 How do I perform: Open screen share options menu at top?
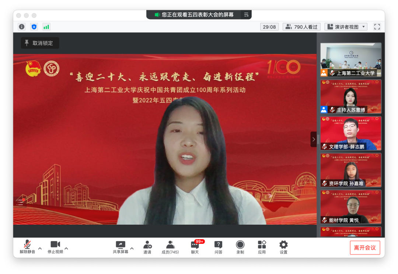(x=246, y=15)
